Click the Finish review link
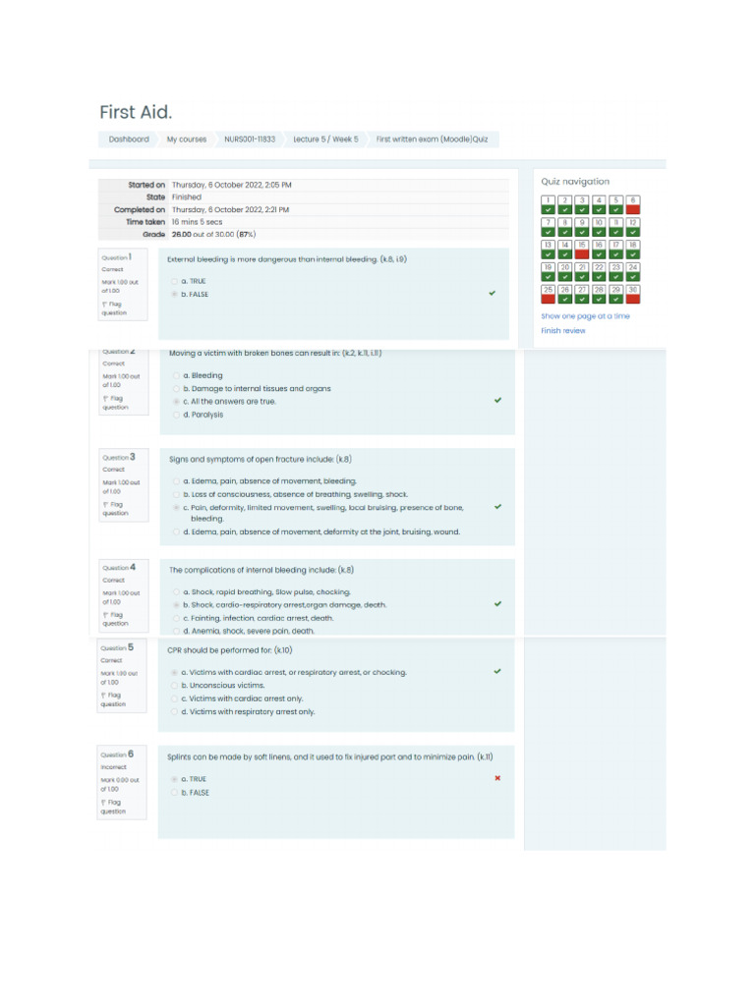The image size is (755, 1006). coord(563,331)
